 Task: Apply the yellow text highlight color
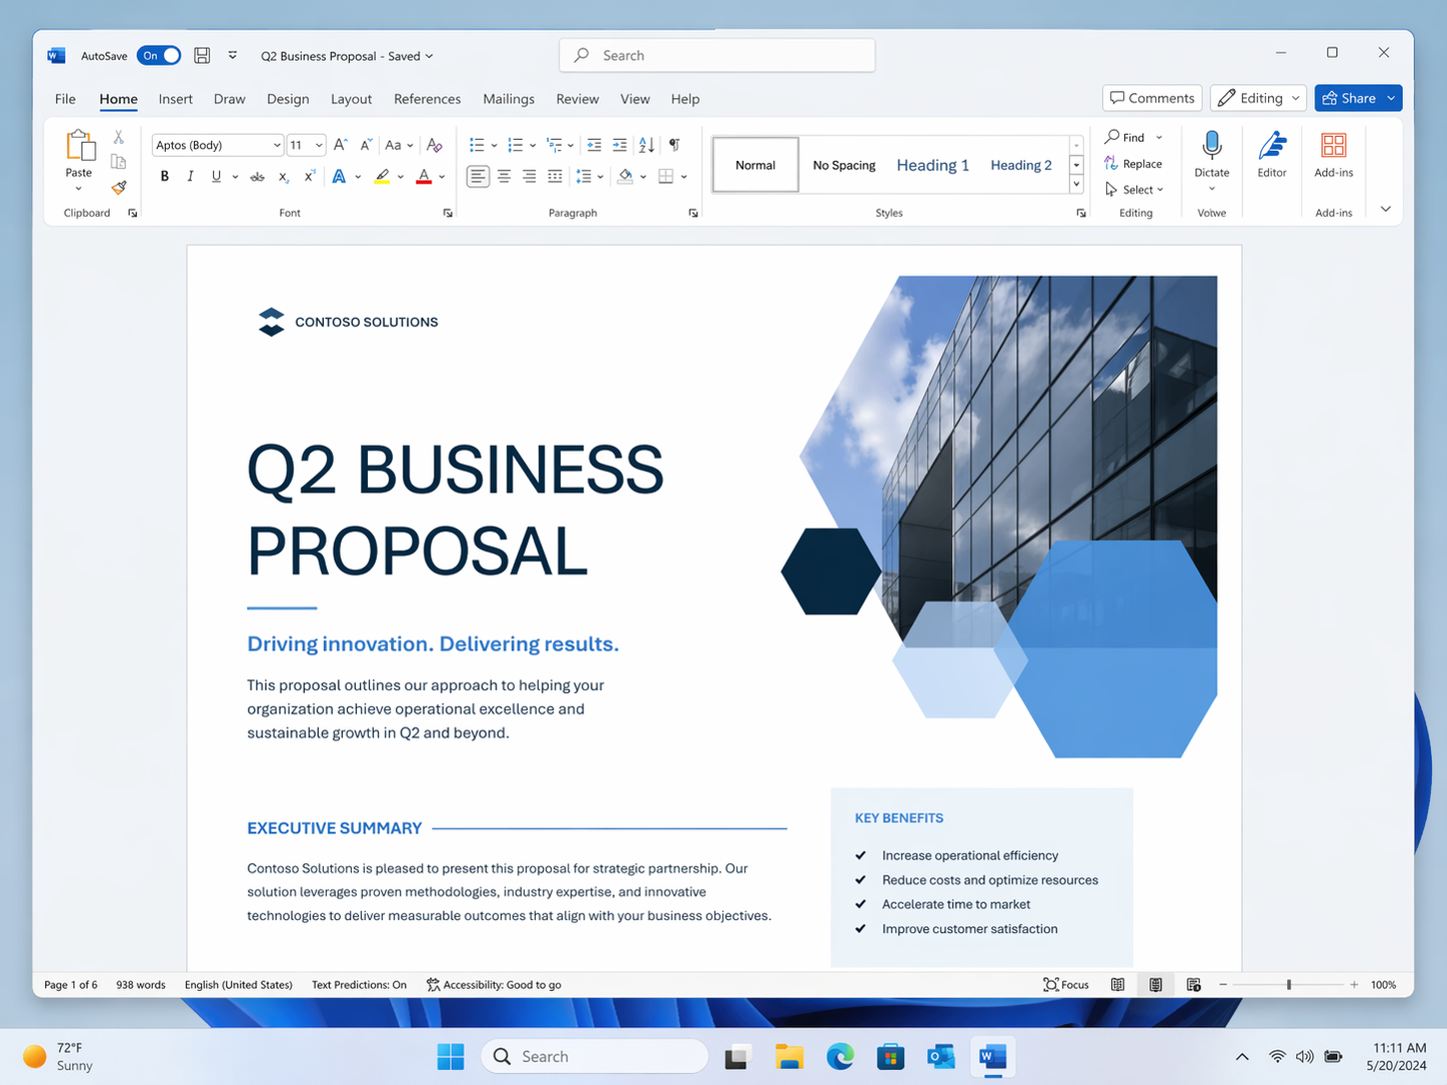tap(382, 177)
